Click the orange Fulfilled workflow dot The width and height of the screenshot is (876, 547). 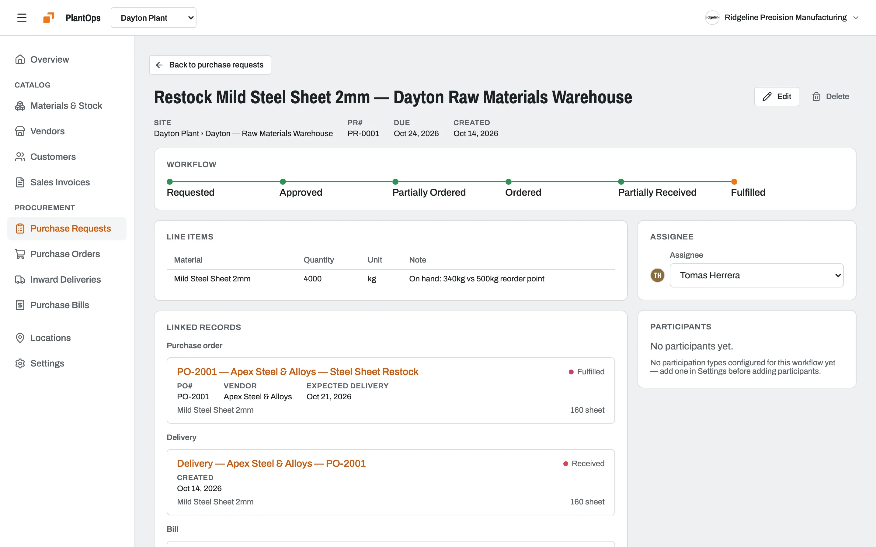734,182
